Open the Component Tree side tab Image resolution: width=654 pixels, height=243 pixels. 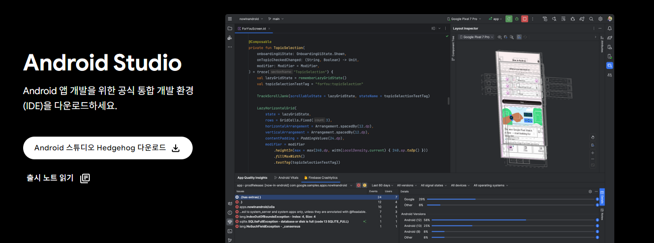pos(453,47)
